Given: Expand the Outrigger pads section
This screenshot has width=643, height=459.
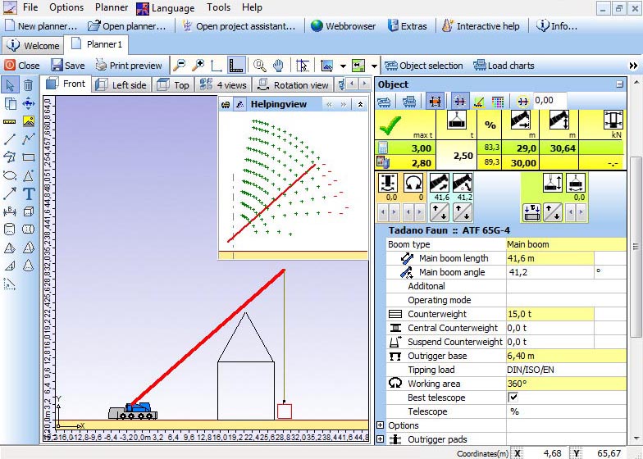Looking at the screenshot, I should pyautogui.click(x=380, y=439).
